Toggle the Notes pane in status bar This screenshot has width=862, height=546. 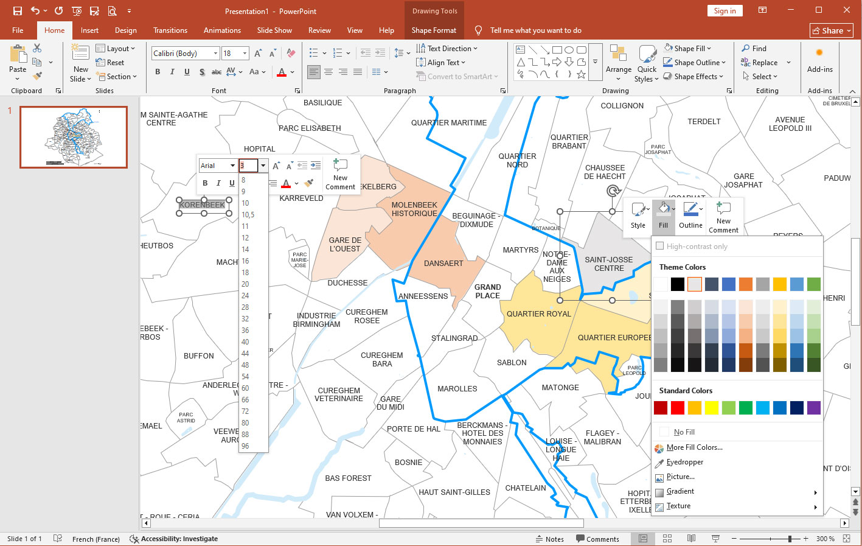(x=550, y=539)
